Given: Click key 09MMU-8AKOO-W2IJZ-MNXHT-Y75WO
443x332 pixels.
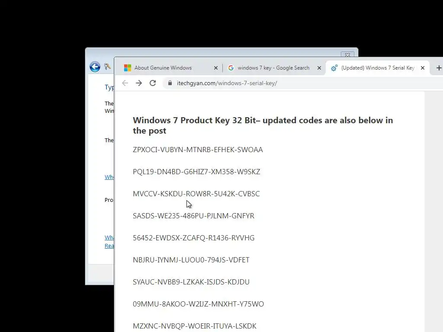Looking at the screenshot, I should [x=198, y=304].
